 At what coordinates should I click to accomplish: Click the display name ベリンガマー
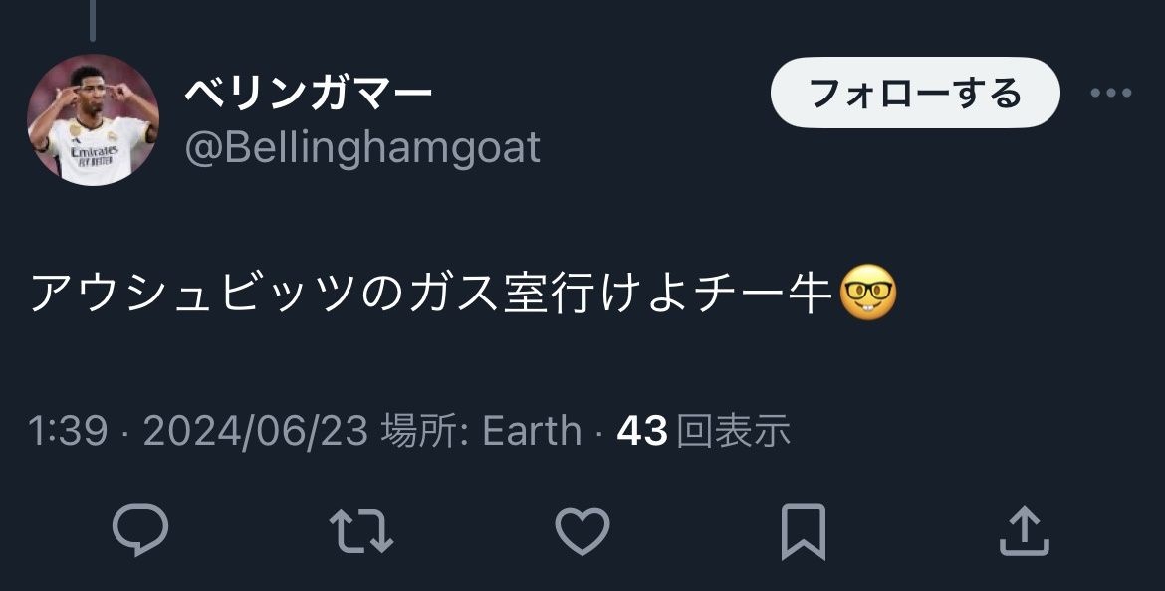coord(309,94)
